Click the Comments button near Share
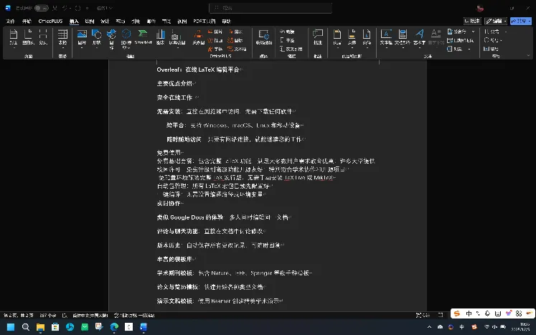Image resolution: width=536 pixels, height=335 pixels. click(x=472, y=22)
